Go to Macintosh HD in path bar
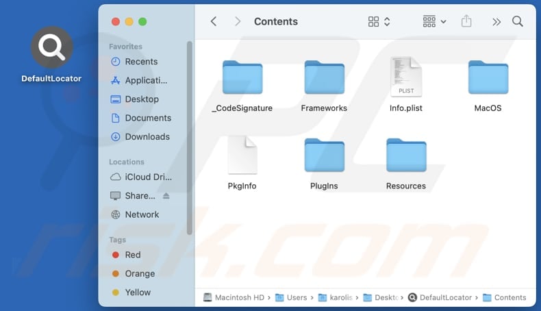This screenshot has width=541, height=311. [x=234, y=297]
